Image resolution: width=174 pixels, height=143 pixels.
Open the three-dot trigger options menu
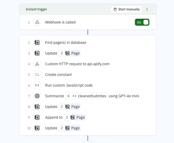click(x=147, y=9)
